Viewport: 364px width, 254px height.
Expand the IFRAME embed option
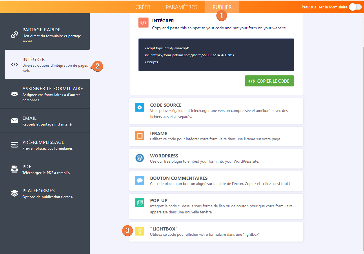click(x=216, y=136)
